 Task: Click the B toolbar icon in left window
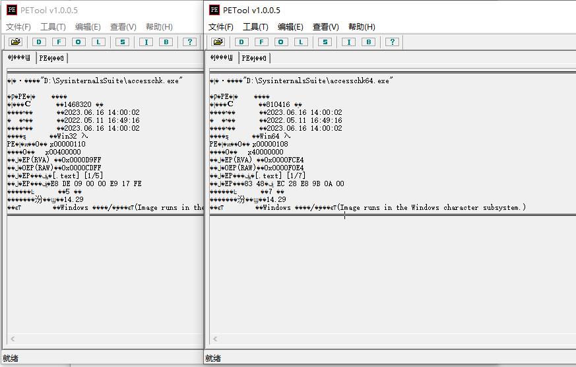pyautogui.click(x=166, y=42)
